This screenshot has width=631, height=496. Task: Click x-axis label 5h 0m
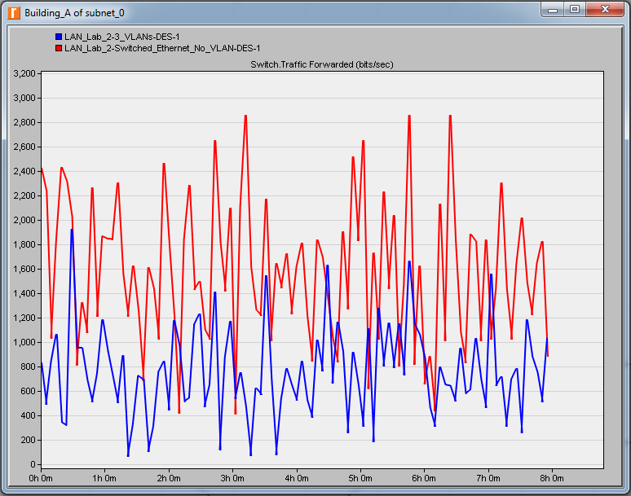tap(360, 478)
